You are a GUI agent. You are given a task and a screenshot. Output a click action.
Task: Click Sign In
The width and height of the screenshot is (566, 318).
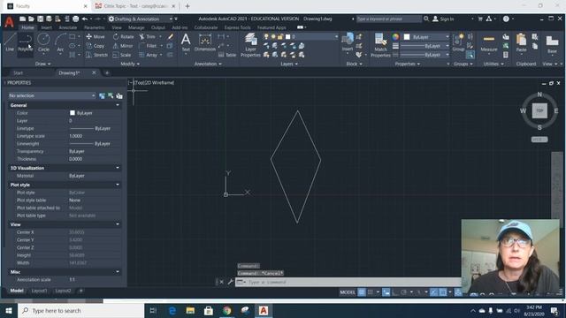coord(443,19)
